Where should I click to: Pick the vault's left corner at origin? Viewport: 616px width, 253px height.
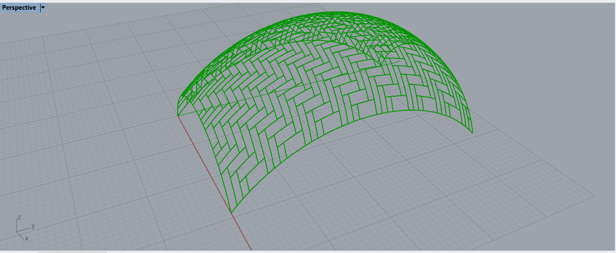178,115
